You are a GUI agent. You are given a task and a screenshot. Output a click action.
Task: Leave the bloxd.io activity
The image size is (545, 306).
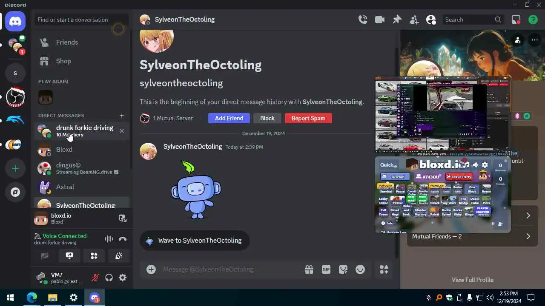point(123,218)
